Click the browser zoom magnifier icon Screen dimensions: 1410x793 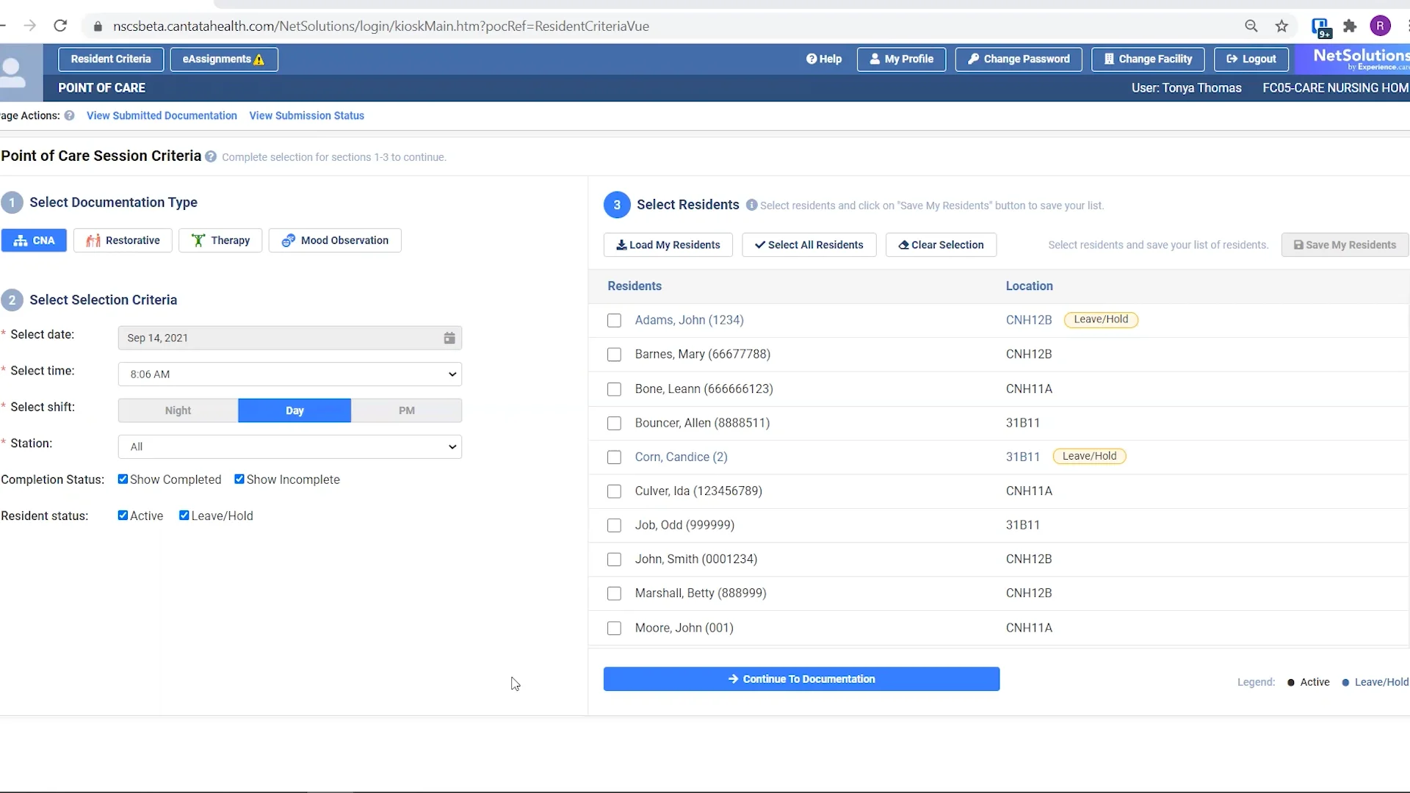[x=1251, y=26]
